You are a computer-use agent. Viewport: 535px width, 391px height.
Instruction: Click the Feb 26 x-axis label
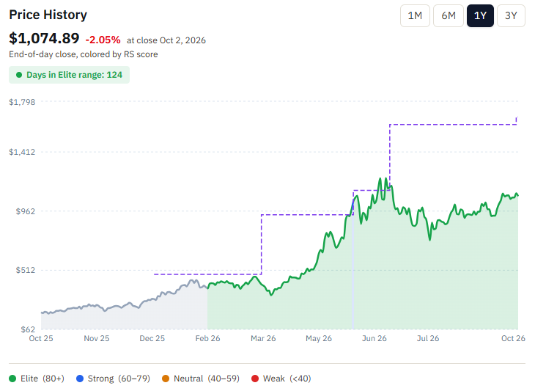click(x=207, y=338)
